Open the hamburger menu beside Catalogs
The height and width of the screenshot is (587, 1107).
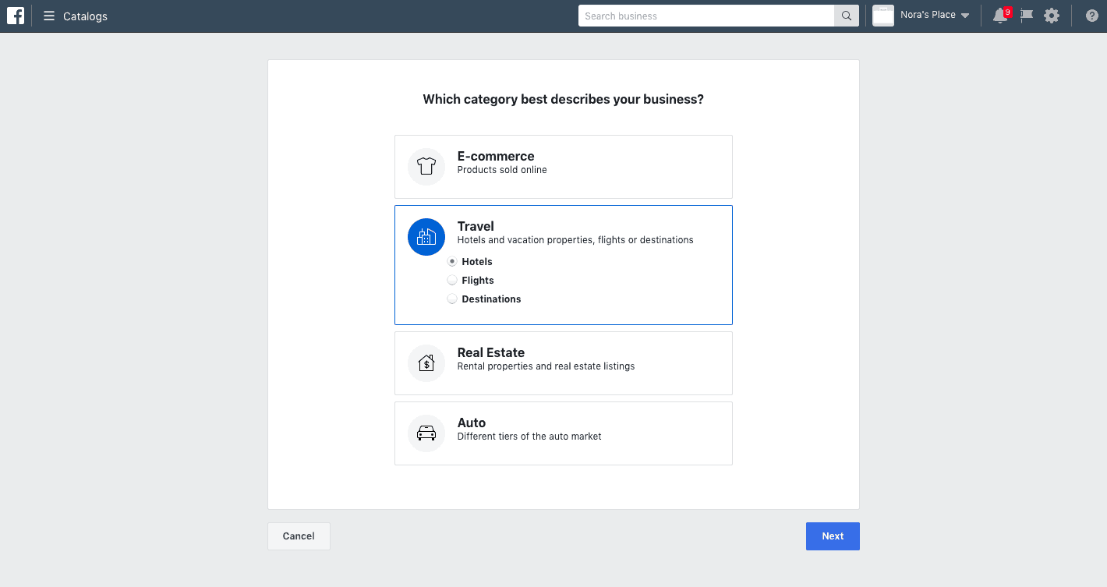pos(49,16)
